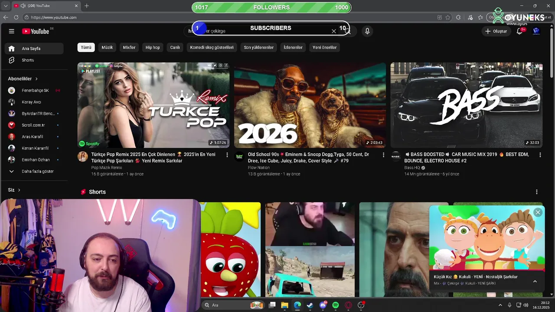The height and width of the screenshot is (312, 555).
Task: Select the Mixler filter chip
Action: click(x=129, y=47)
